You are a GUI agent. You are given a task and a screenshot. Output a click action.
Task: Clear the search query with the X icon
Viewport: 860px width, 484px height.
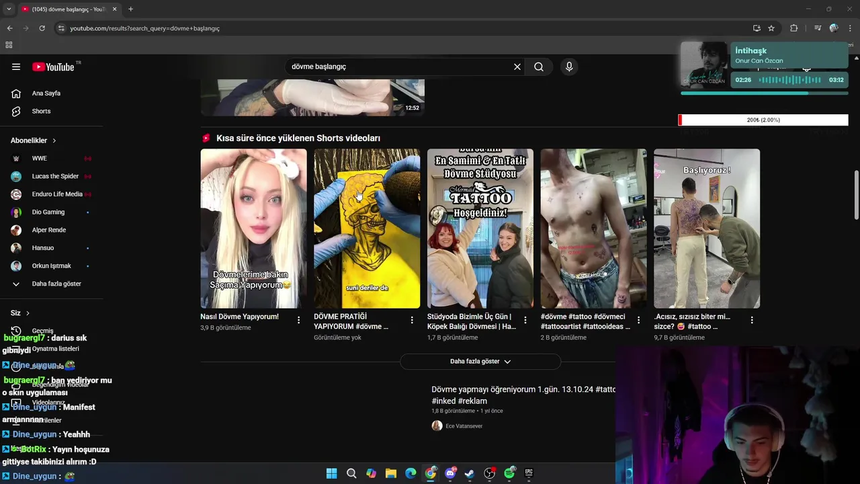coord(517,67)
